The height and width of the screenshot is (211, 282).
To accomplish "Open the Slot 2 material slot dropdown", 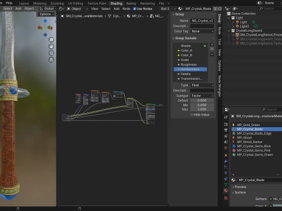I will point(168,9).
